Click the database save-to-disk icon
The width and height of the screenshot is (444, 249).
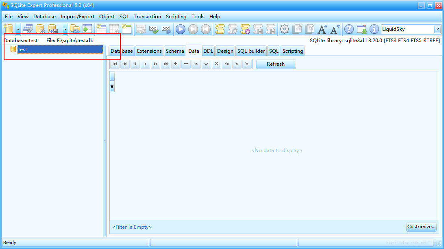point(53,29)
